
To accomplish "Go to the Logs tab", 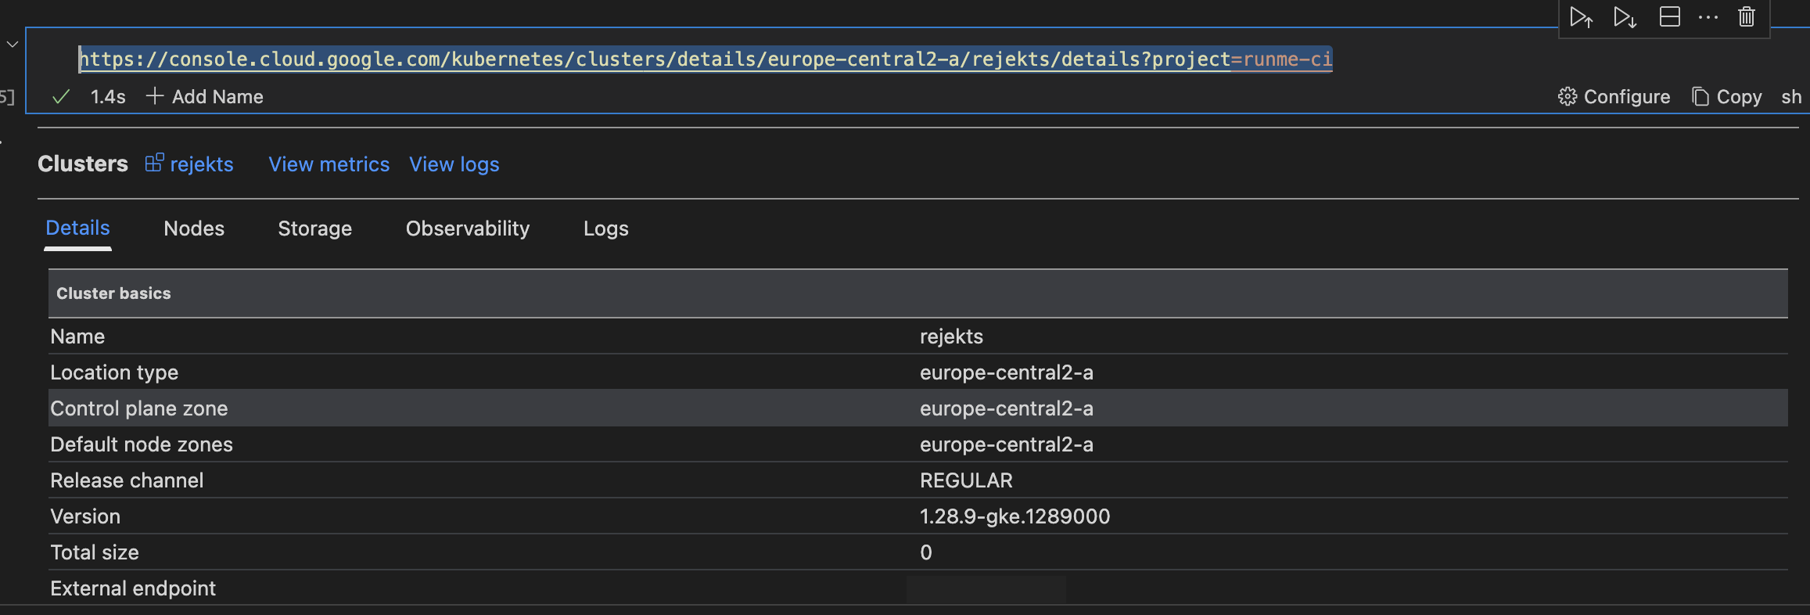I will 605,228.
